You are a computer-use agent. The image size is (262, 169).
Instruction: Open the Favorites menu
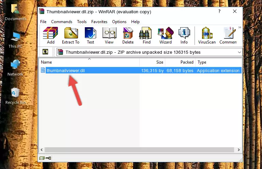point(99,22)
